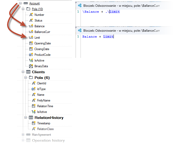This screenshot has height=149, width=173.
Task: Click the boolean icon beside Account IsActive
Action: [x=31, y=60]
